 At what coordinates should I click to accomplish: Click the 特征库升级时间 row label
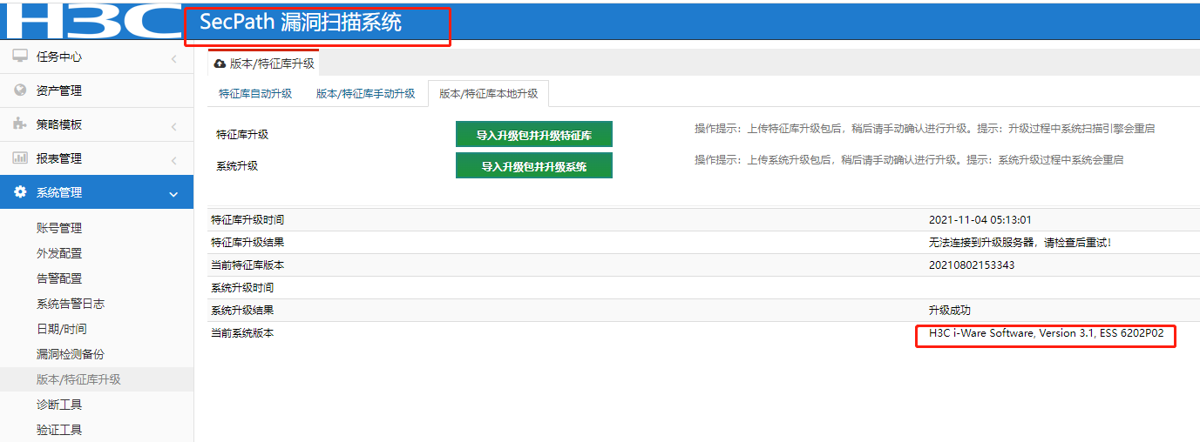click(x=247, y=220)
